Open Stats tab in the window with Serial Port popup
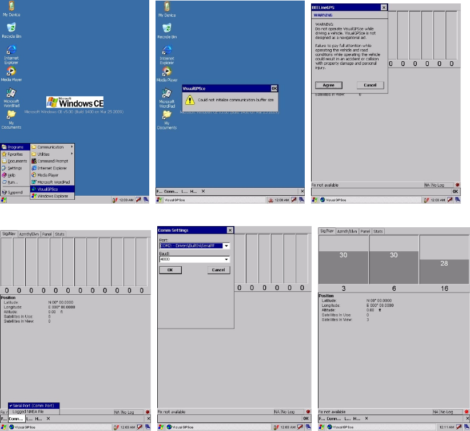Viewport: 470px width, 431px height. [x=59, y=234]
